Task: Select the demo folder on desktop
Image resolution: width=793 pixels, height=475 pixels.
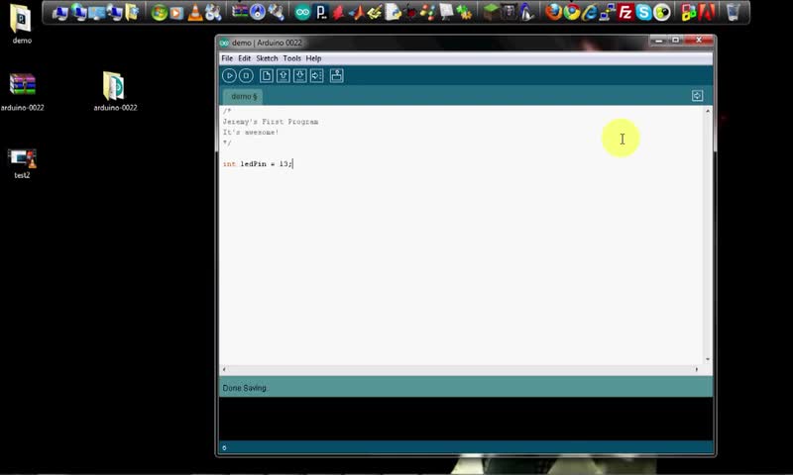Action: point(22,24)
